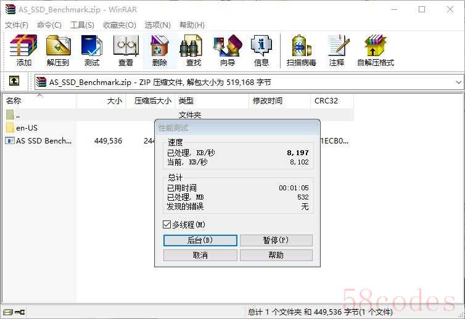Click the WinRAR title bar icon
Screen dimensions: 465x319
[10, 9]
